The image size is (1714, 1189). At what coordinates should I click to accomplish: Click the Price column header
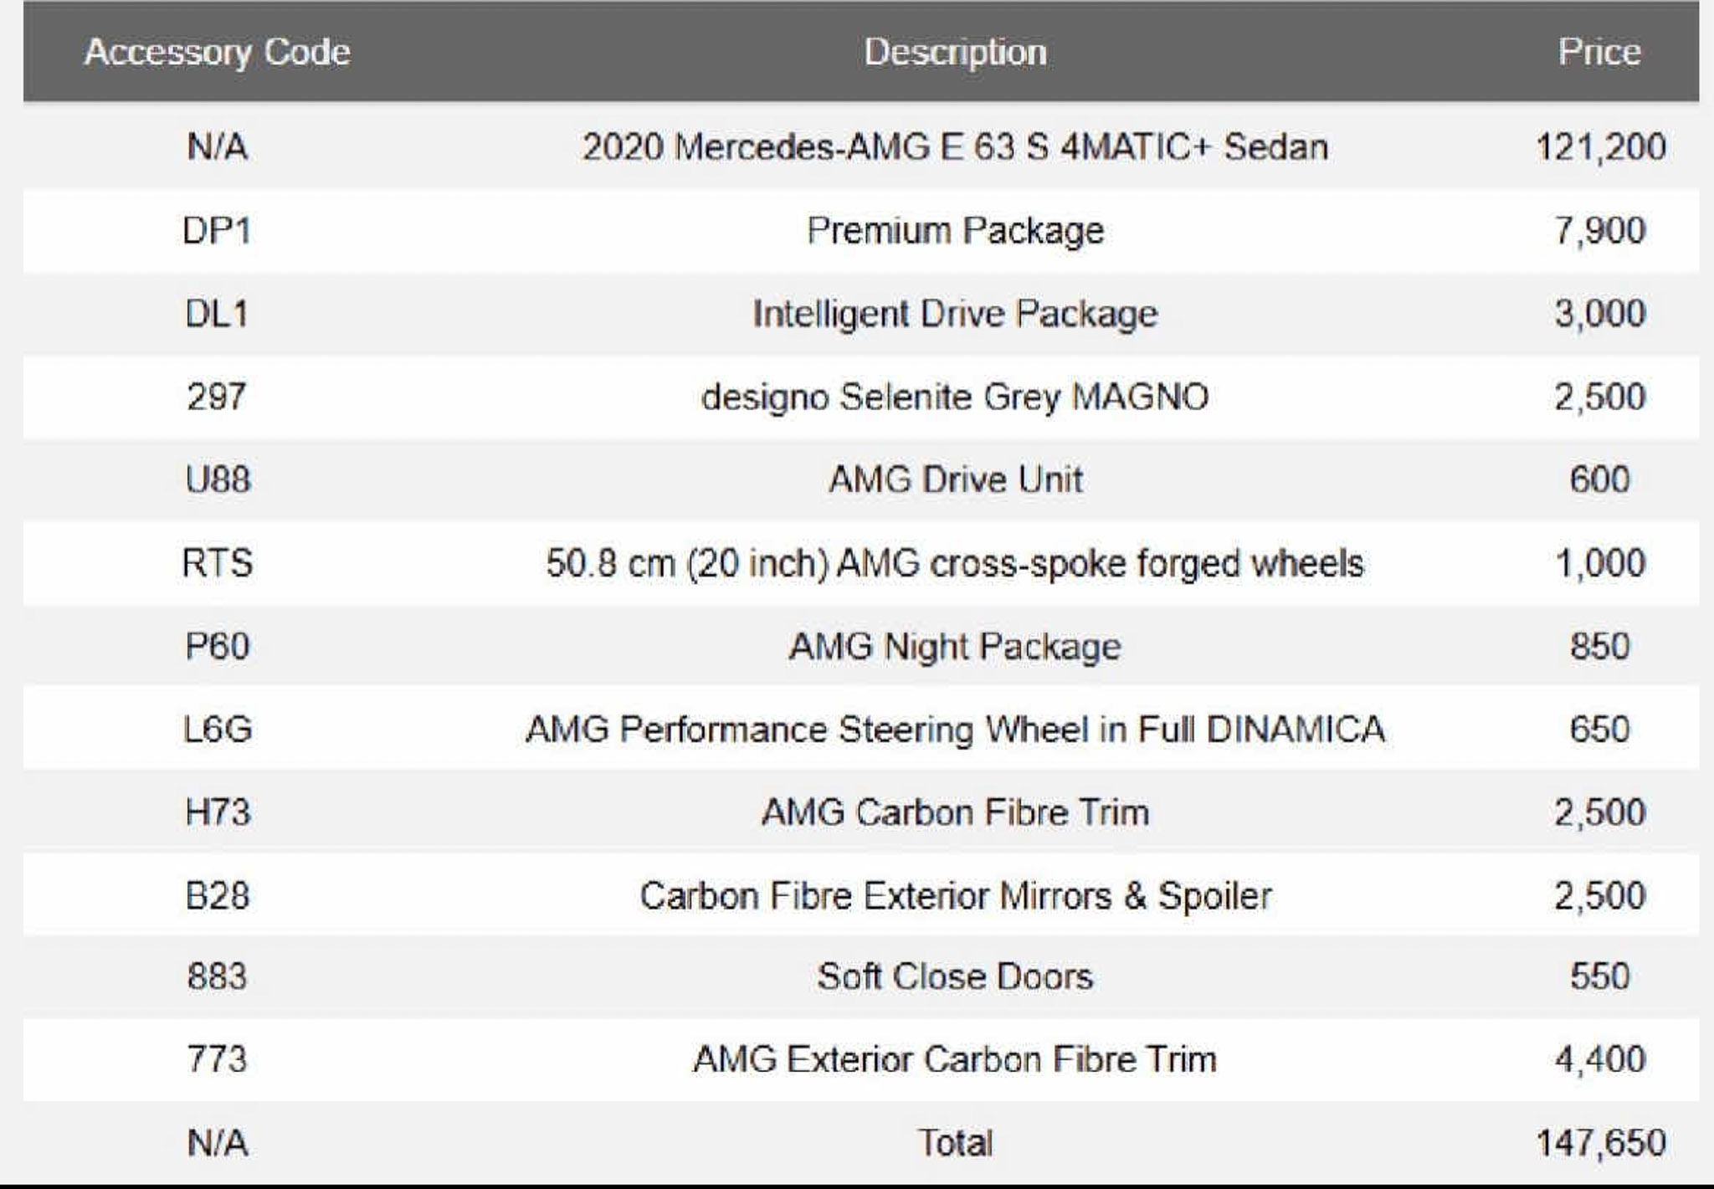(x=1599, y=52)
